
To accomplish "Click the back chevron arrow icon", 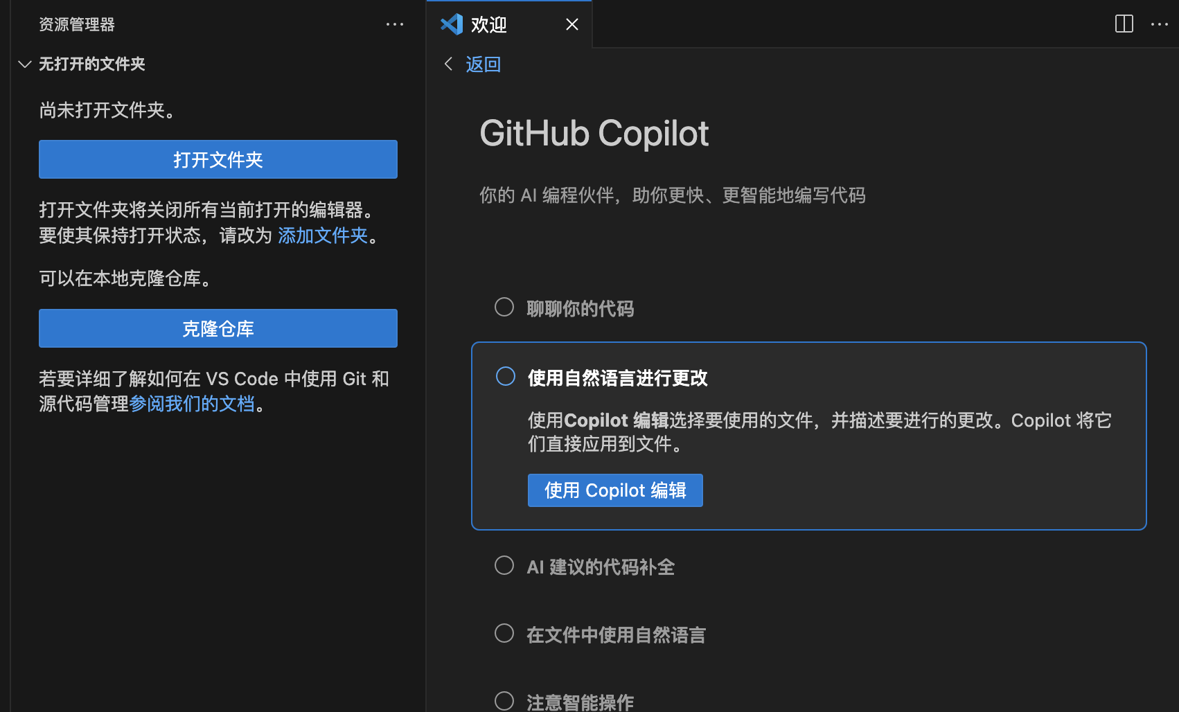I will click(449, 64).
